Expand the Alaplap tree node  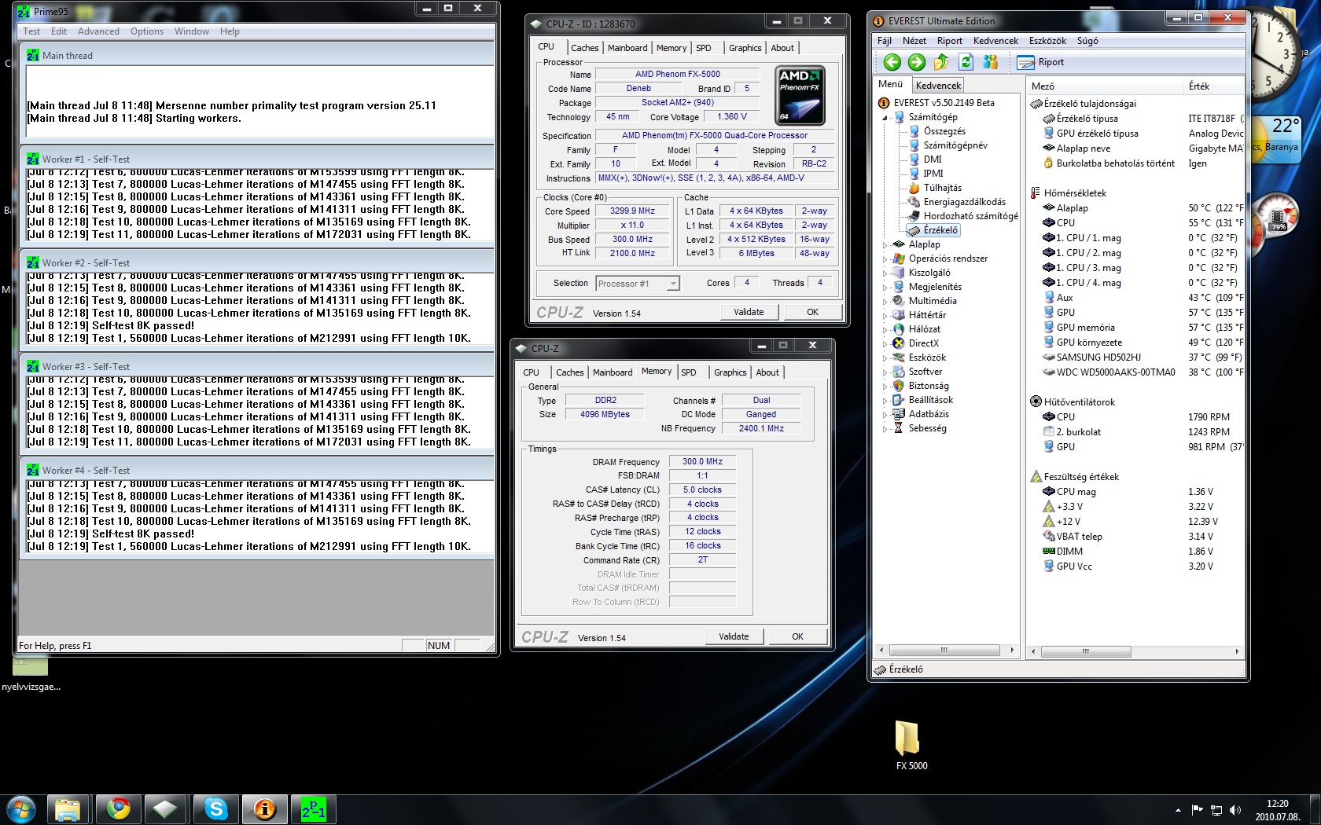(885, 245)
